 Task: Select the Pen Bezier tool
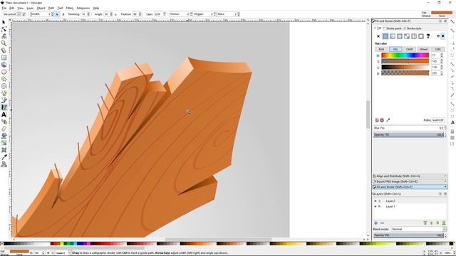pos(4,100)
